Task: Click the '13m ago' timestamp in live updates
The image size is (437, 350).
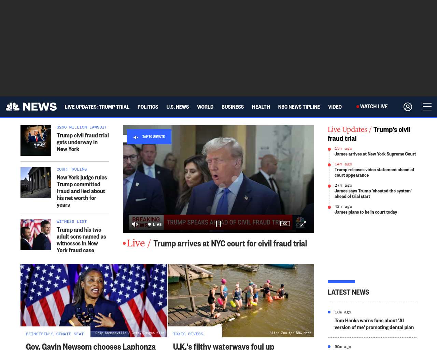Action: [343, 148]
